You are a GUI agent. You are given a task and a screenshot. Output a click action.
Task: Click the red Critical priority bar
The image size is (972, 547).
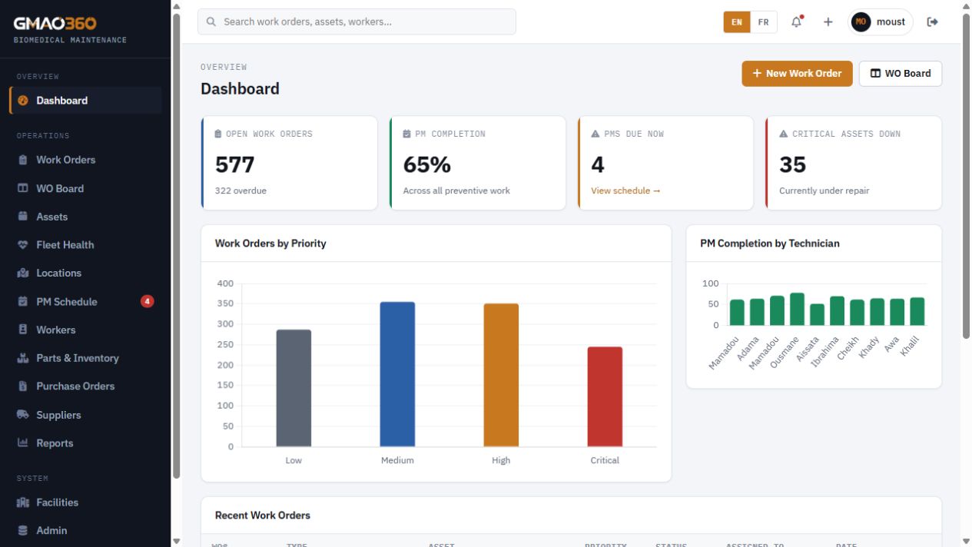pyautogui.click(x=605, y=396)
